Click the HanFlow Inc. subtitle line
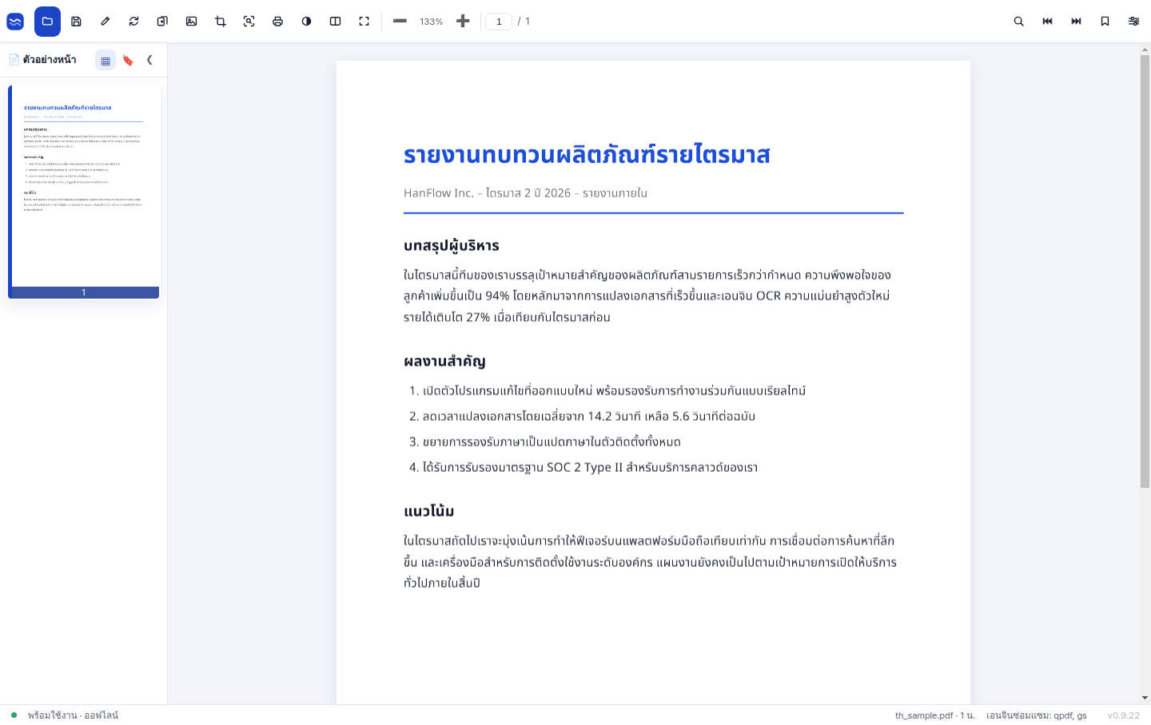This screenshot has width=1151, height=725. (525, 193)
